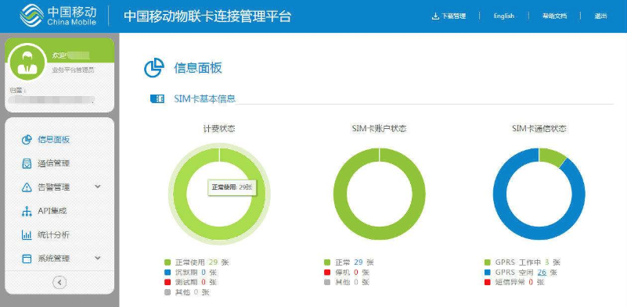Click the user avatar icon

[x=27, y=62]
